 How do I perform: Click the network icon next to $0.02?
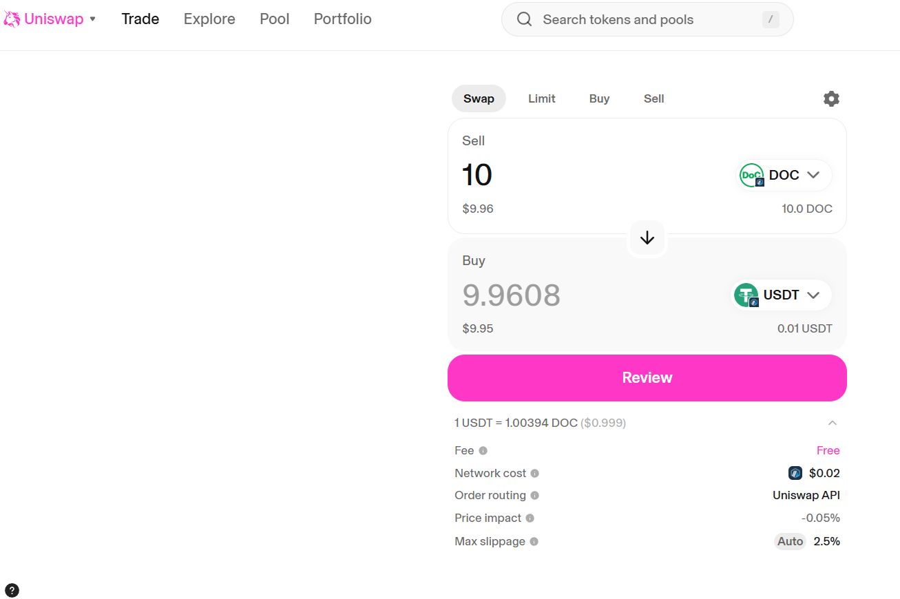point(795,473)
